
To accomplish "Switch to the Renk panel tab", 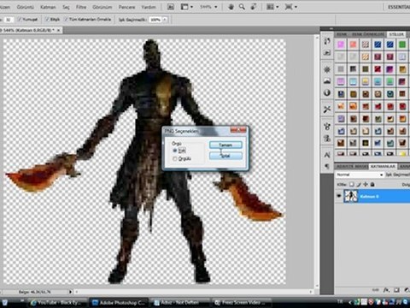I will [342, 34].
